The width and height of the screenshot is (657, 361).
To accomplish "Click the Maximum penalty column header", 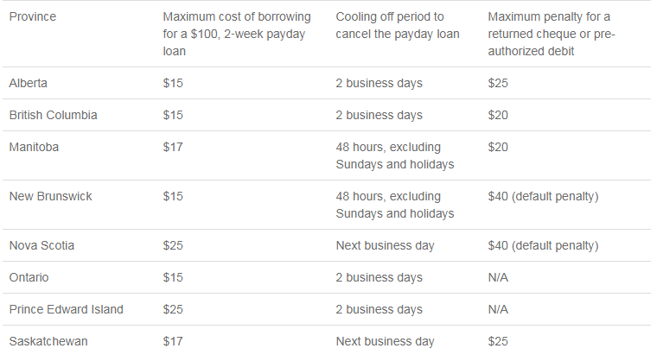I will (552, 34).
